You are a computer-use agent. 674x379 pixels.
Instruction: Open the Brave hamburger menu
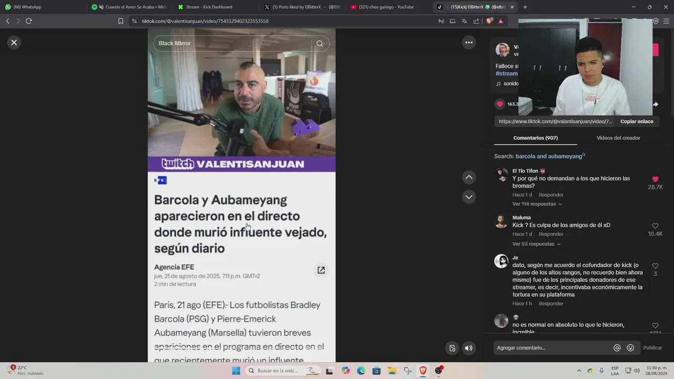[667, 21]
